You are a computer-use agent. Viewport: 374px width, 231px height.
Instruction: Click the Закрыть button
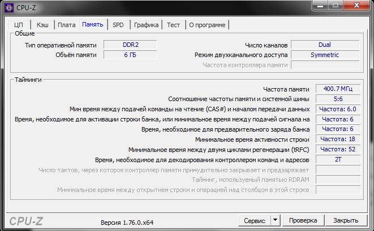pos(346,220)
